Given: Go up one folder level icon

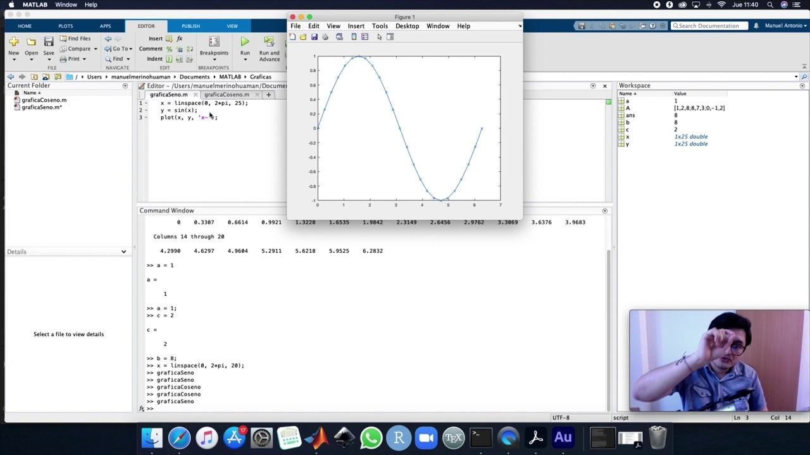Looking at the screenshot, I should 34,77.
